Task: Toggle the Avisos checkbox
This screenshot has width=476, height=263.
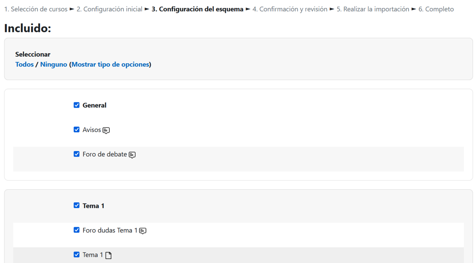Action: [77, 130]
